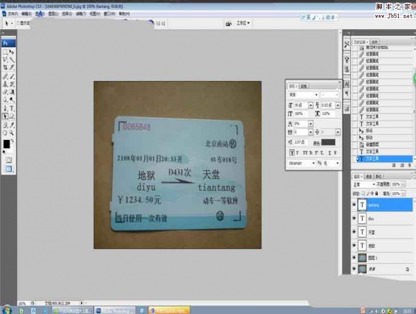Toggle Quick Mask mode icon
The height and width of the screenshot is (314, 416).
pyautogui.click(x=8, y=160)
